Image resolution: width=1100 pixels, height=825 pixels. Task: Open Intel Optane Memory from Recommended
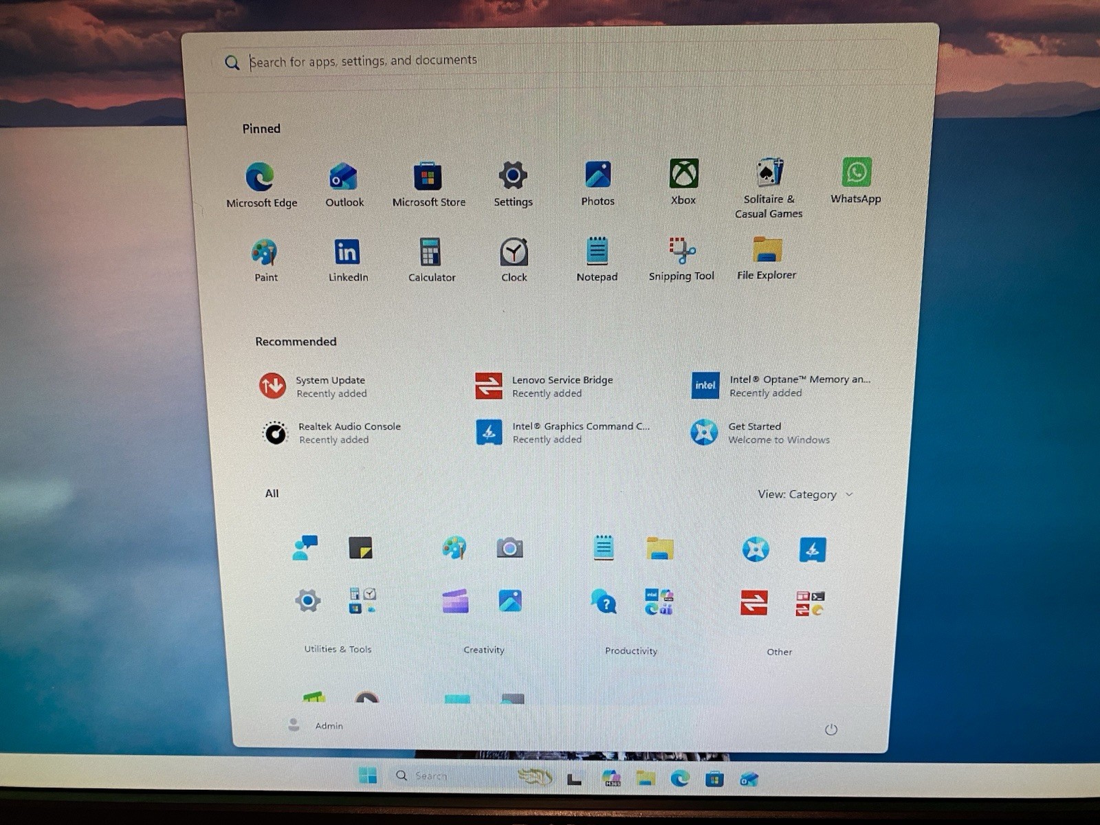click(x=781, y=385)
